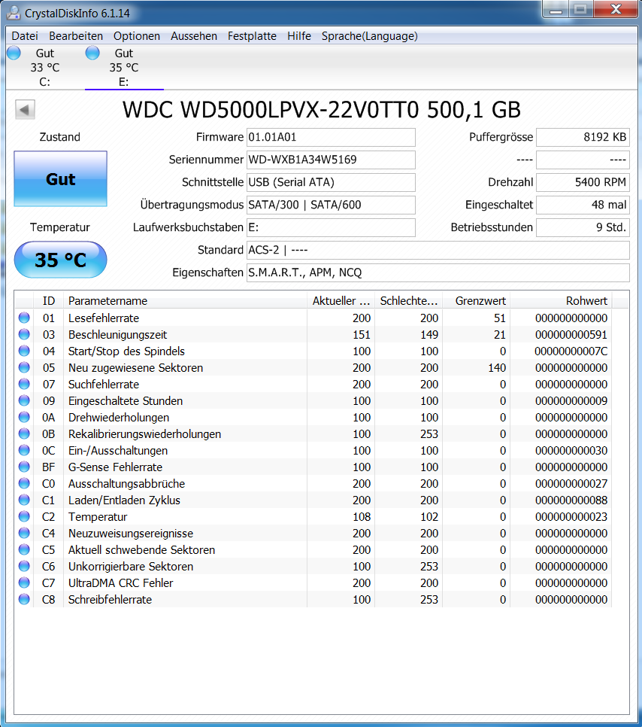Click status orb for Neu zugewiesene Sektoren
This screenshot has width=642, height=727.
pyautogui.click(x=24, y=367)
